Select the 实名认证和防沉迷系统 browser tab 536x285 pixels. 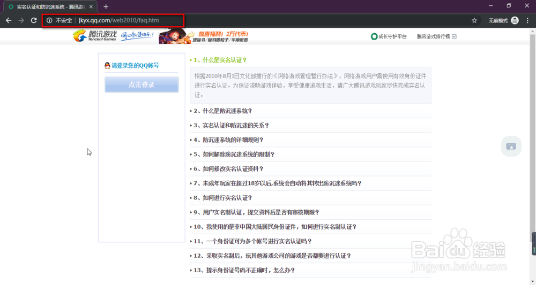[x=50, y=7]
